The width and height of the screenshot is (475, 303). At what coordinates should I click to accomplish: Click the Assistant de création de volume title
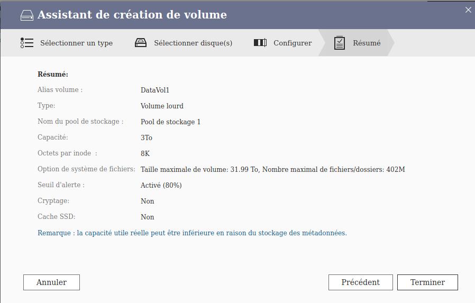point(132,15)
